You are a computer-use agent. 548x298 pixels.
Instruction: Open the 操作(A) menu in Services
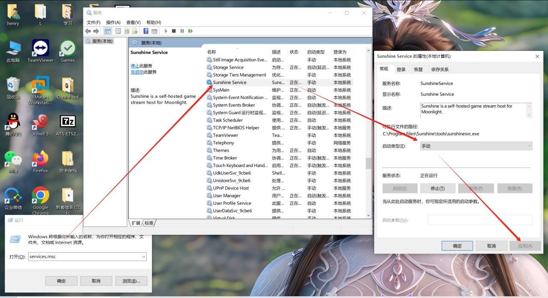click(x=113, y=22)
